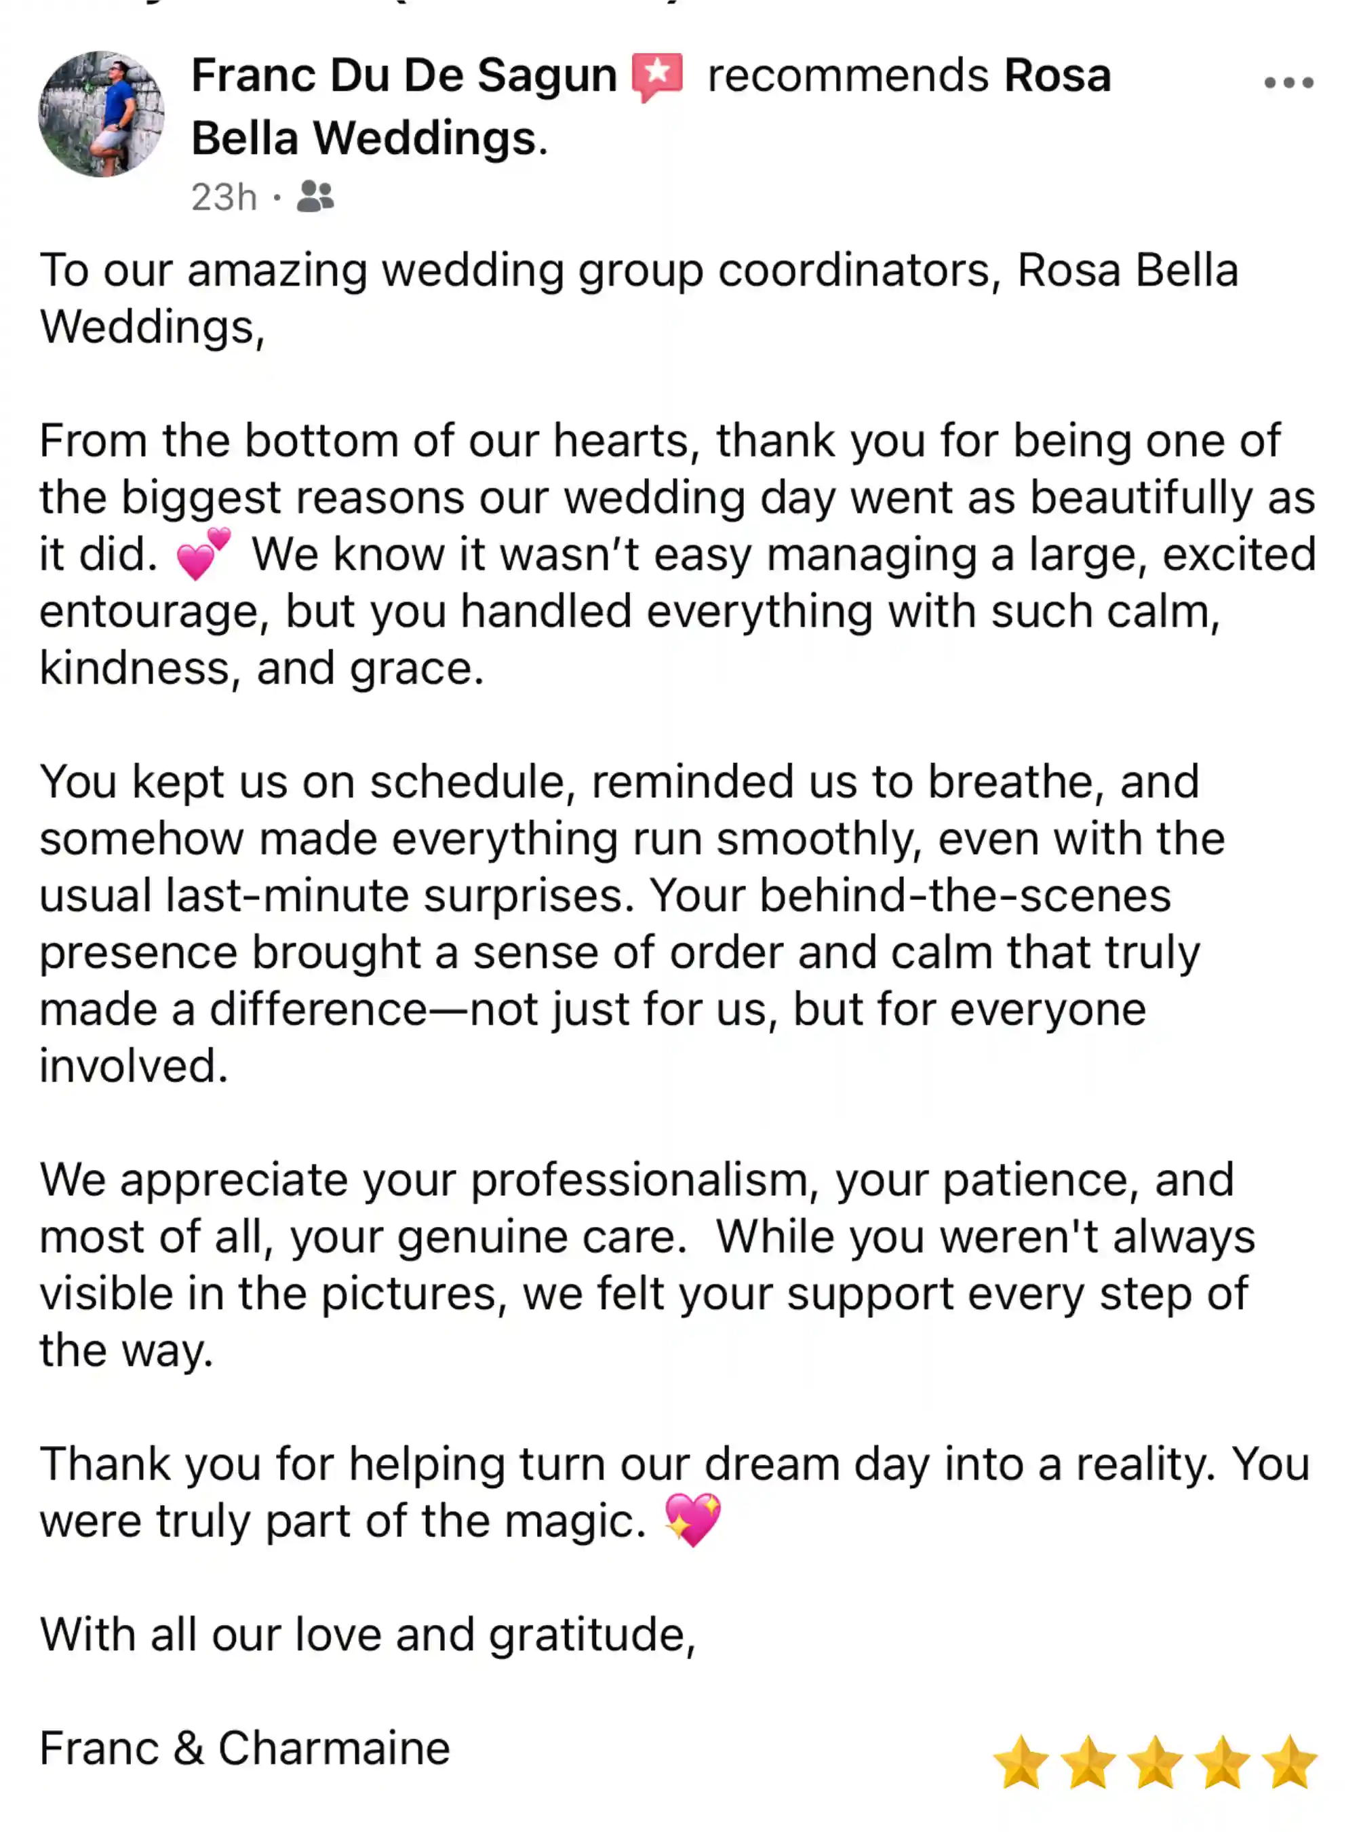Click 'With all our love and gratitude' line
1359x1832 pixels.
coord(368,1634)
